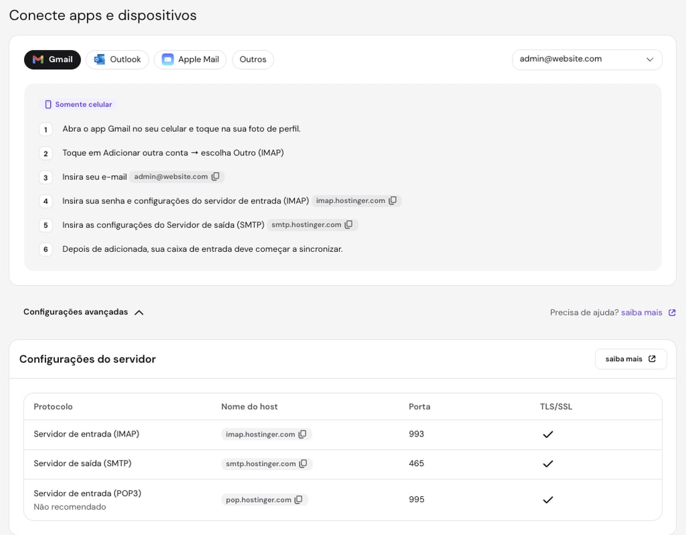The height and width of the screenshot is (535, 686).
Task: Click the Configurações do servidor heading
Action: pos(88,359)
